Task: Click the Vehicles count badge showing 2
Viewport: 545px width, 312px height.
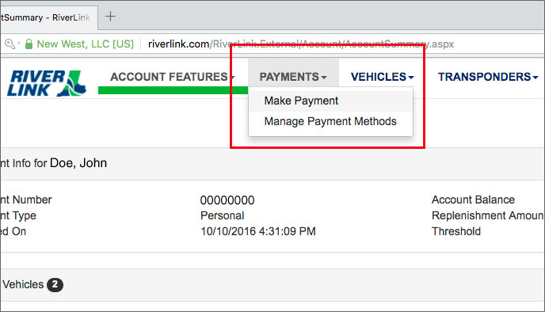Action: click(55, 285)
